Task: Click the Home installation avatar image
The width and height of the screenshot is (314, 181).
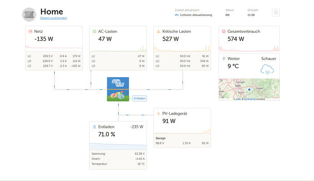Action: (x=29, y=15)
